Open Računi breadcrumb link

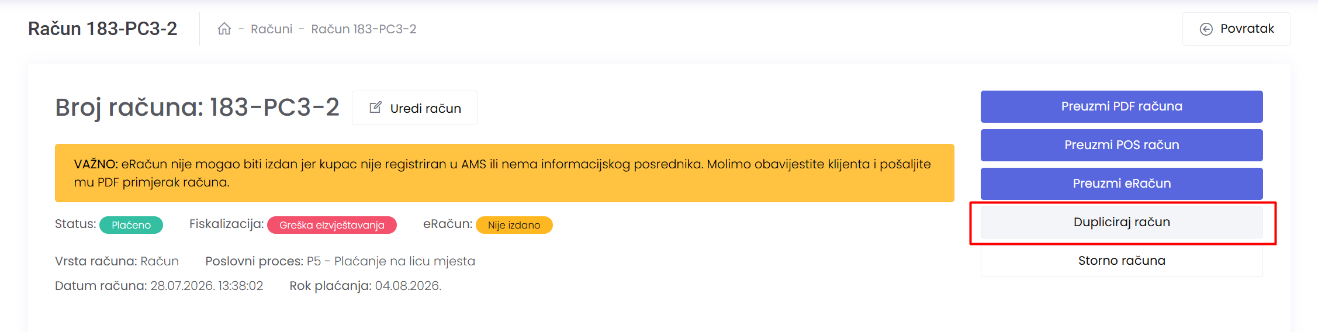pos(271,29)
